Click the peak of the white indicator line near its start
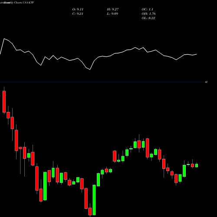This screenshot has width=217, height=217. click(x=4, y=39)
